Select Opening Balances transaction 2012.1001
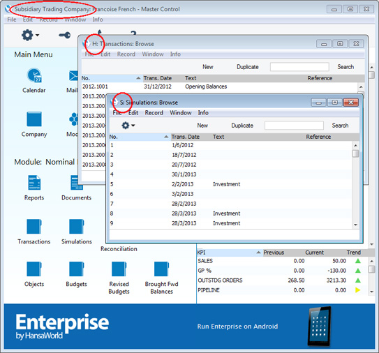The height and width of the screenshot is (353, 379). (x=219, y=87)
